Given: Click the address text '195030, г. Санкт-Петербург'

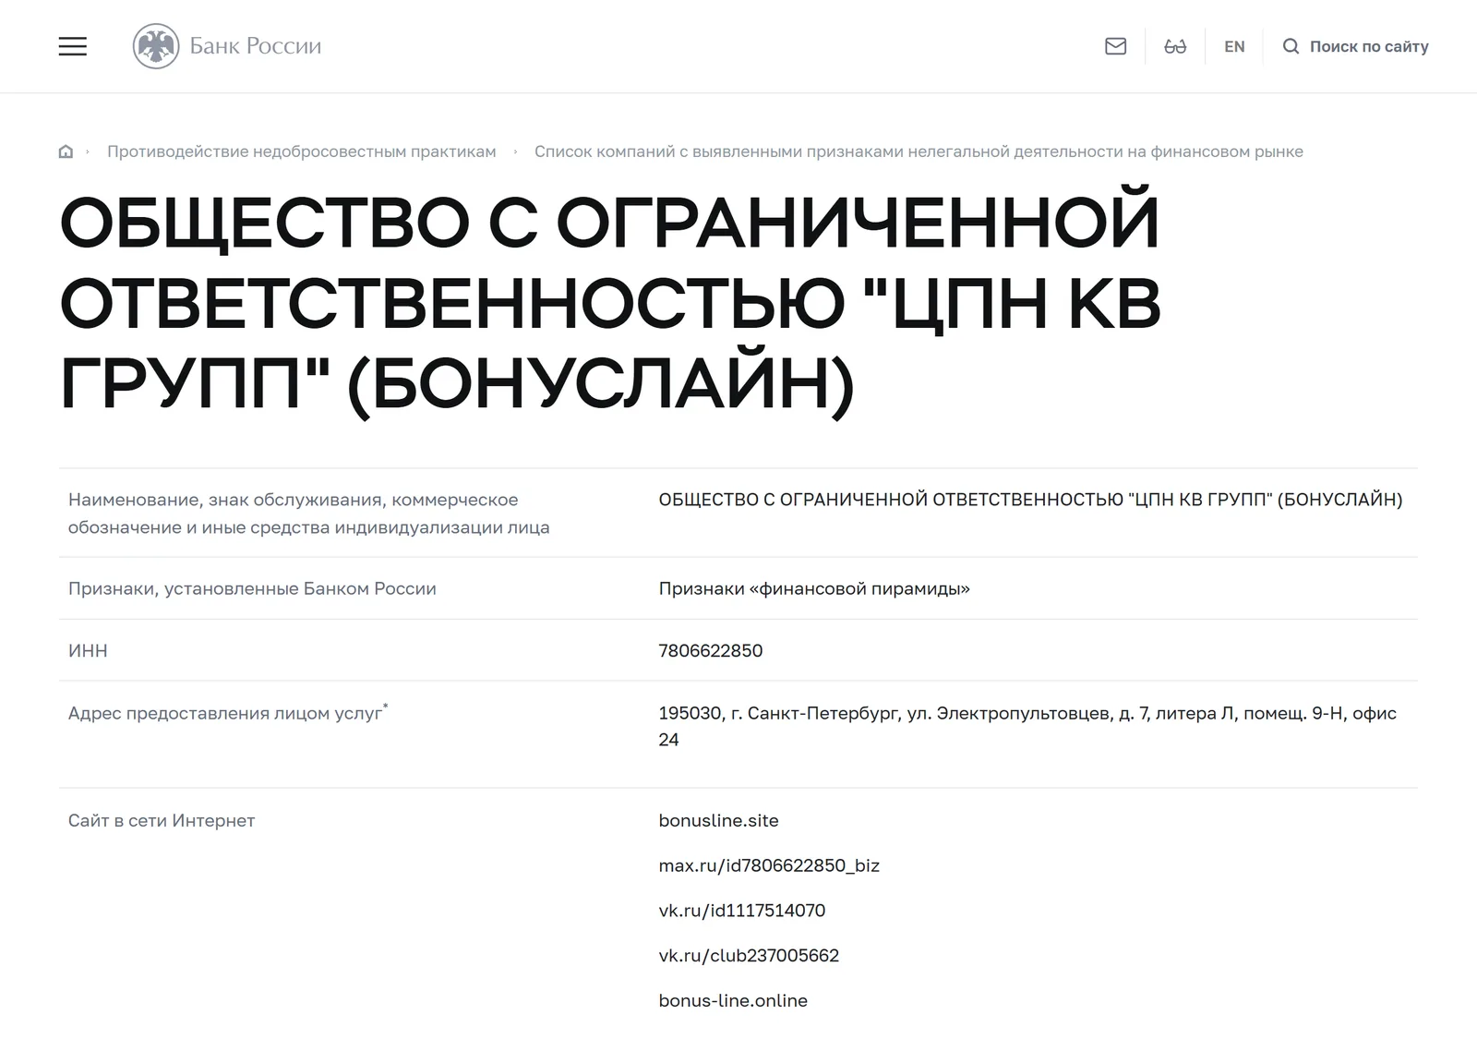Looking at the screenshot, I should tap(779, 713).
